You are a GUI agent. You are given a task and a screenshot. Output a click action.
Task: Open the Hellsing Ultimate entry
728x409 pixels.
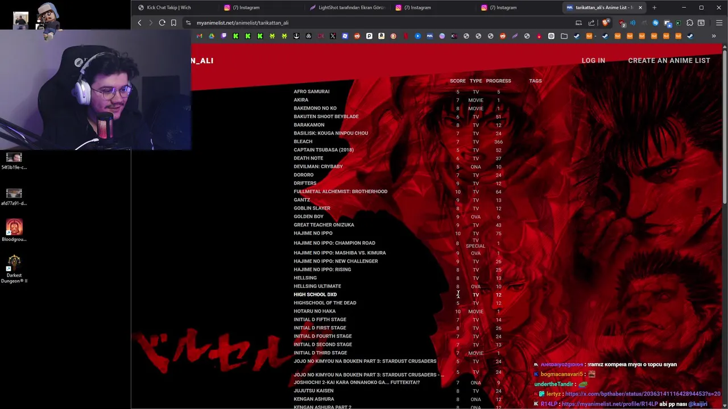[317, 286]
